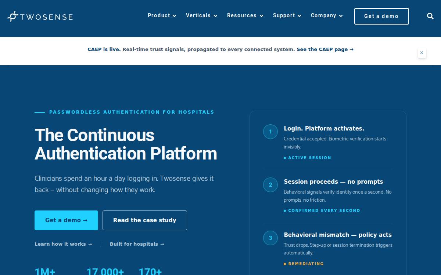The height and width of the screenshot is (275, 441).
Task: Click the 170+ statistic
Action: (x=150, y=271)
